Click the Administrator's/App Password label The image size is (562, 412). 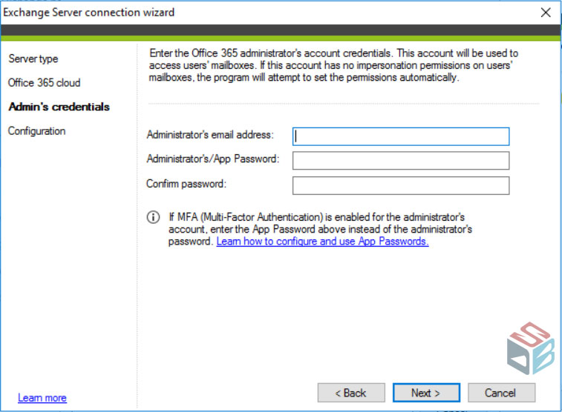(213, 159)
